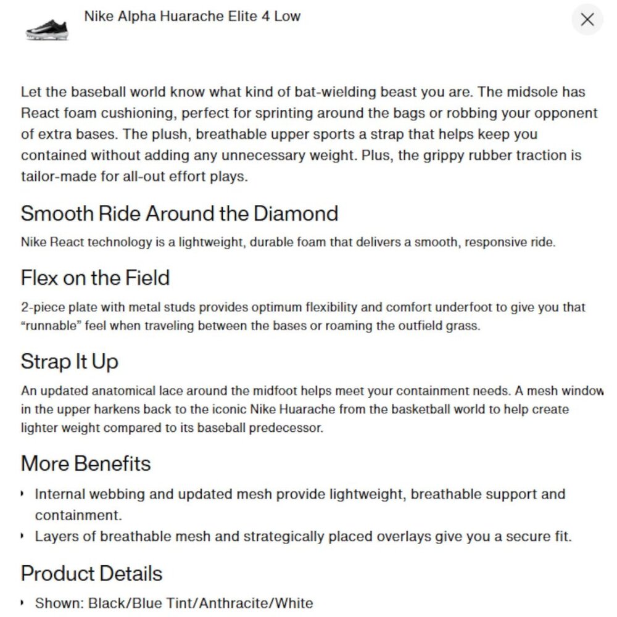Click the updated anatomical lace paragraph
Viewport: 617px width, 617px height.
[x=312, y=409]
